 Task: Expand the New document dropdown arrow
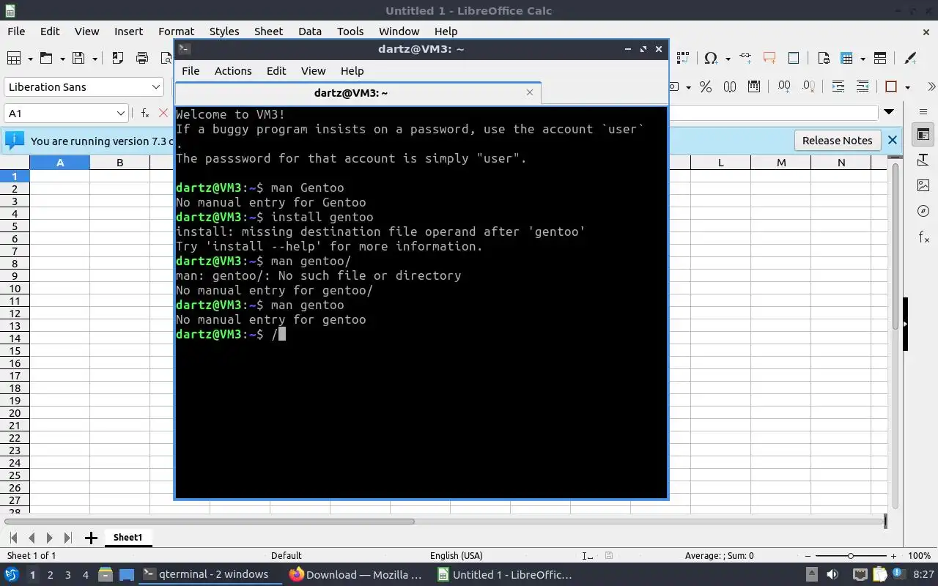click(x=30, y=59)
